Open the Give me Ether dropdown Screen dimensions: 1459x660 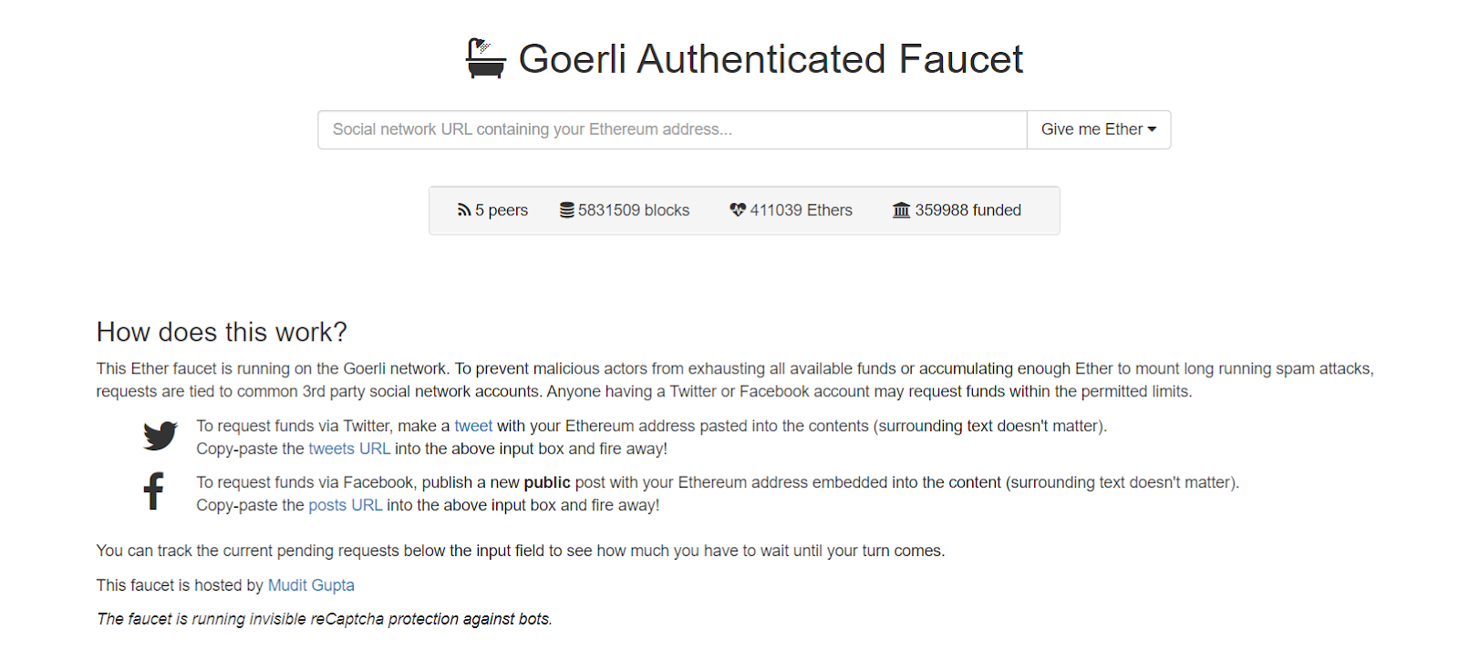(x=1099, y=129)
